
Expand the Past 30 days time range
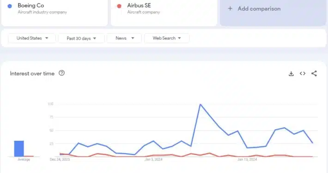pos(81,38)
